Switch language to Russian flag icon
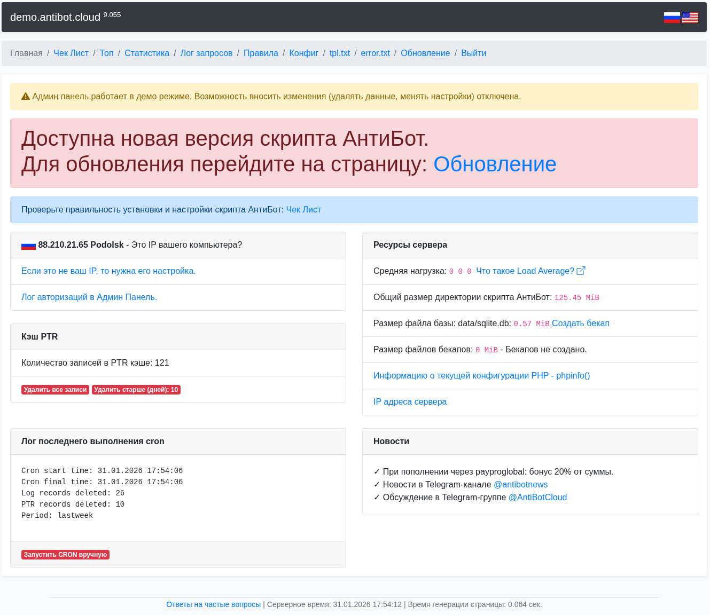Image resolution: width=710 pixels, height=615 pixels. tap(672, 18)
